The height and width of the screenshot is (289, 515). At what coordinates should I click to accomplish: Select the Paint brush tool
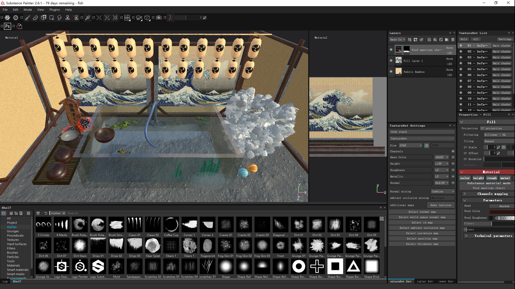pyautogui.click(x=27, y=18)
